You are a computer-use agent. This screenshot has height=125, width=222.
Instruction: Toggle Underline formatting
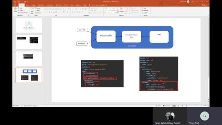[49, 12]
